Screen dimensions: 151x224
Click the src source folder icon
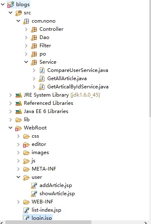click(19, 13)
